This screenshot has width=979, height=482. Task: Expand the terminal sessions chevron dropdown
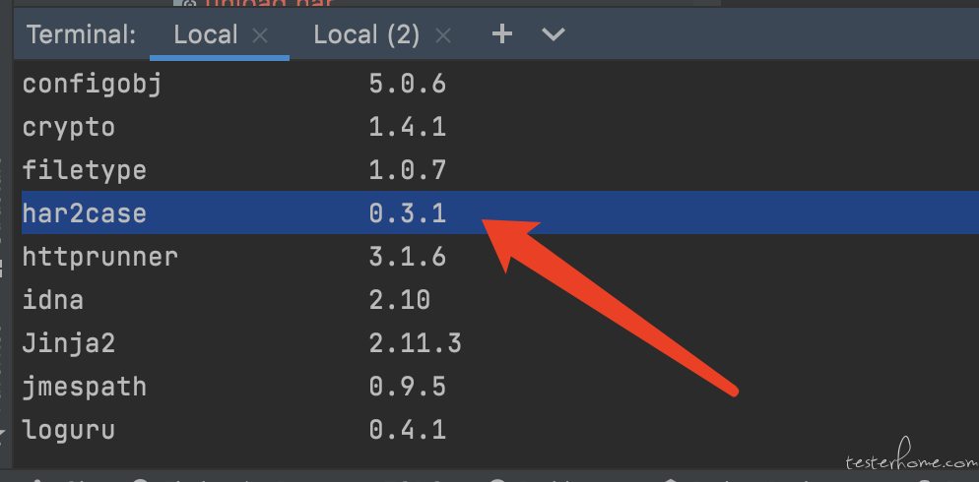tap(554, 34)
